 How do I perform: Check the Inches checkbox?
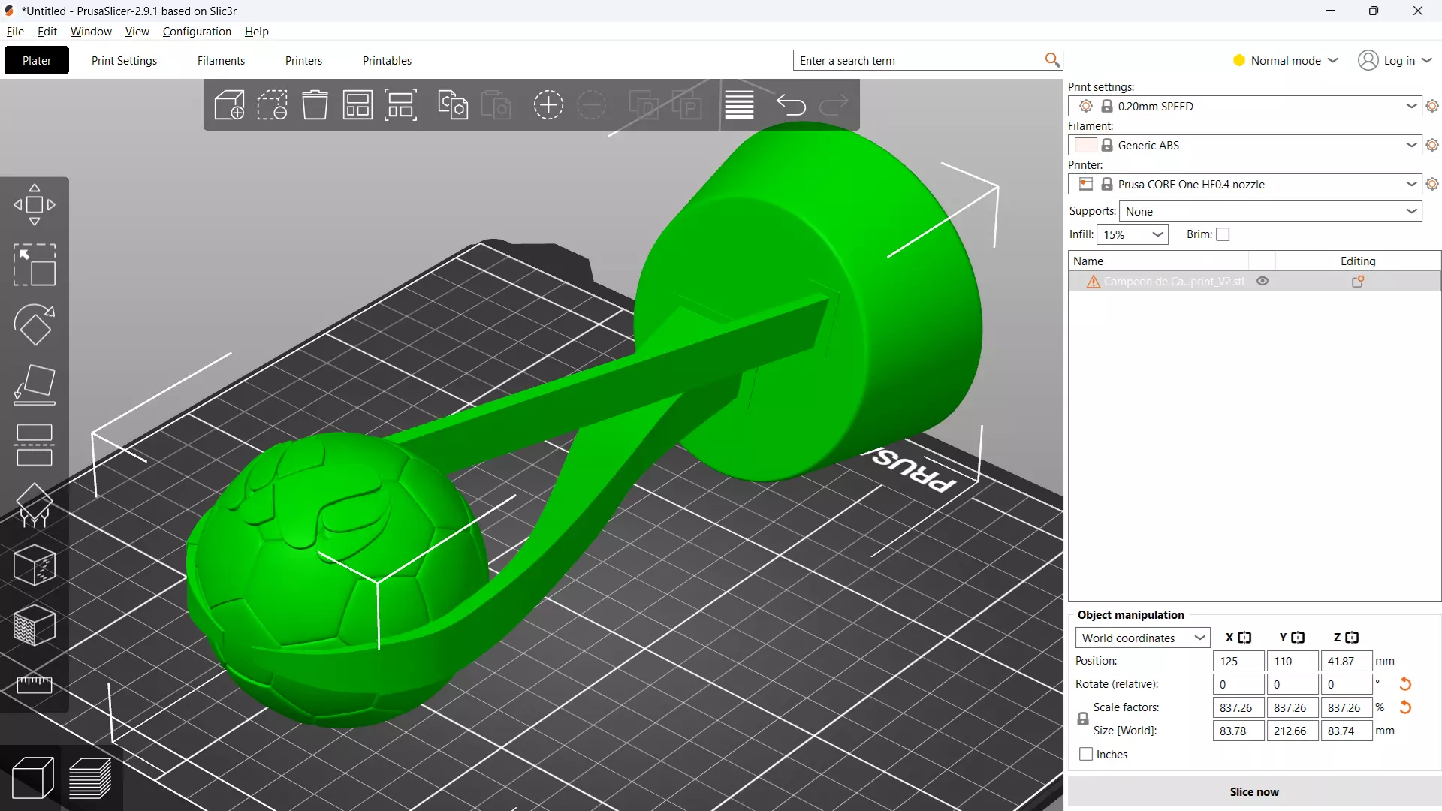pos(1086,754)
